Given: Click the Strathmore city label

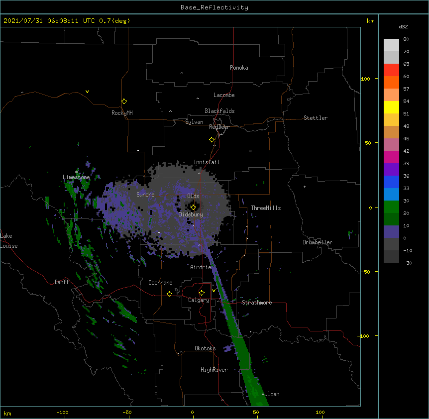Looking at the screenshot, I should click(x=257, y=303).
